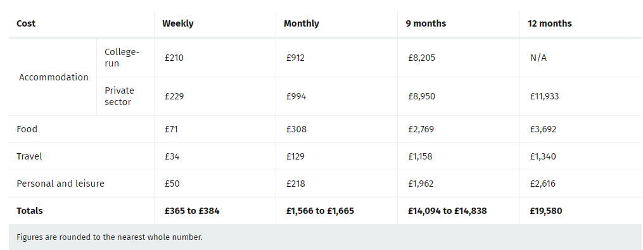Image resolution: width=643 pixels, height=250 pixels.
Task: Click the N/A cell under 12 months
Action: (x=538, y=58)
